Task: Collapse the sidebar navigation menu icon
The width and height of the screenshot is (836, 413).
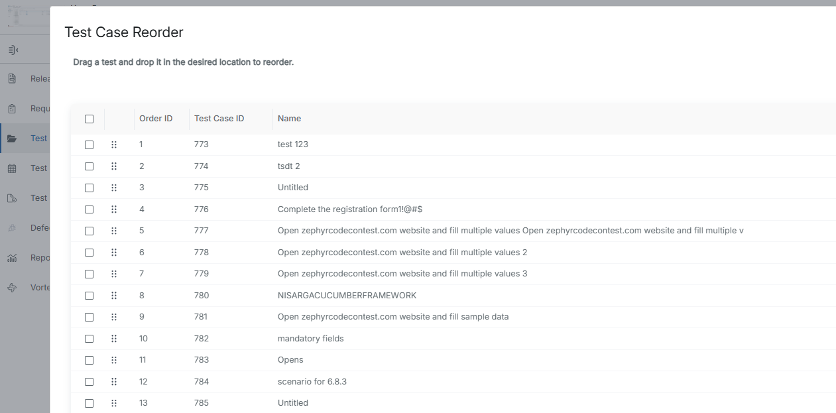Action: pyautogui.click(x=13, y=50)
